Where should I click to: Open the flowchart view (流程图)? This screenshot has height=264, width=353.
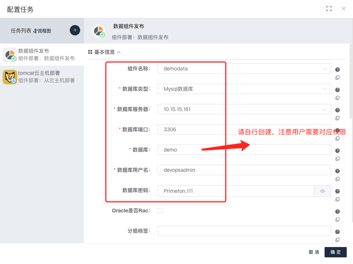pyautogui.click(x=42, y=31)
